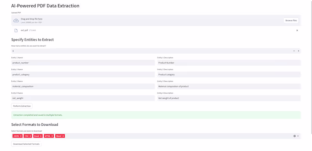Image resolution: width=312 pixels, height=151 pixels.
Task: Remove the CSV format tag
Action: click(30, 136)
